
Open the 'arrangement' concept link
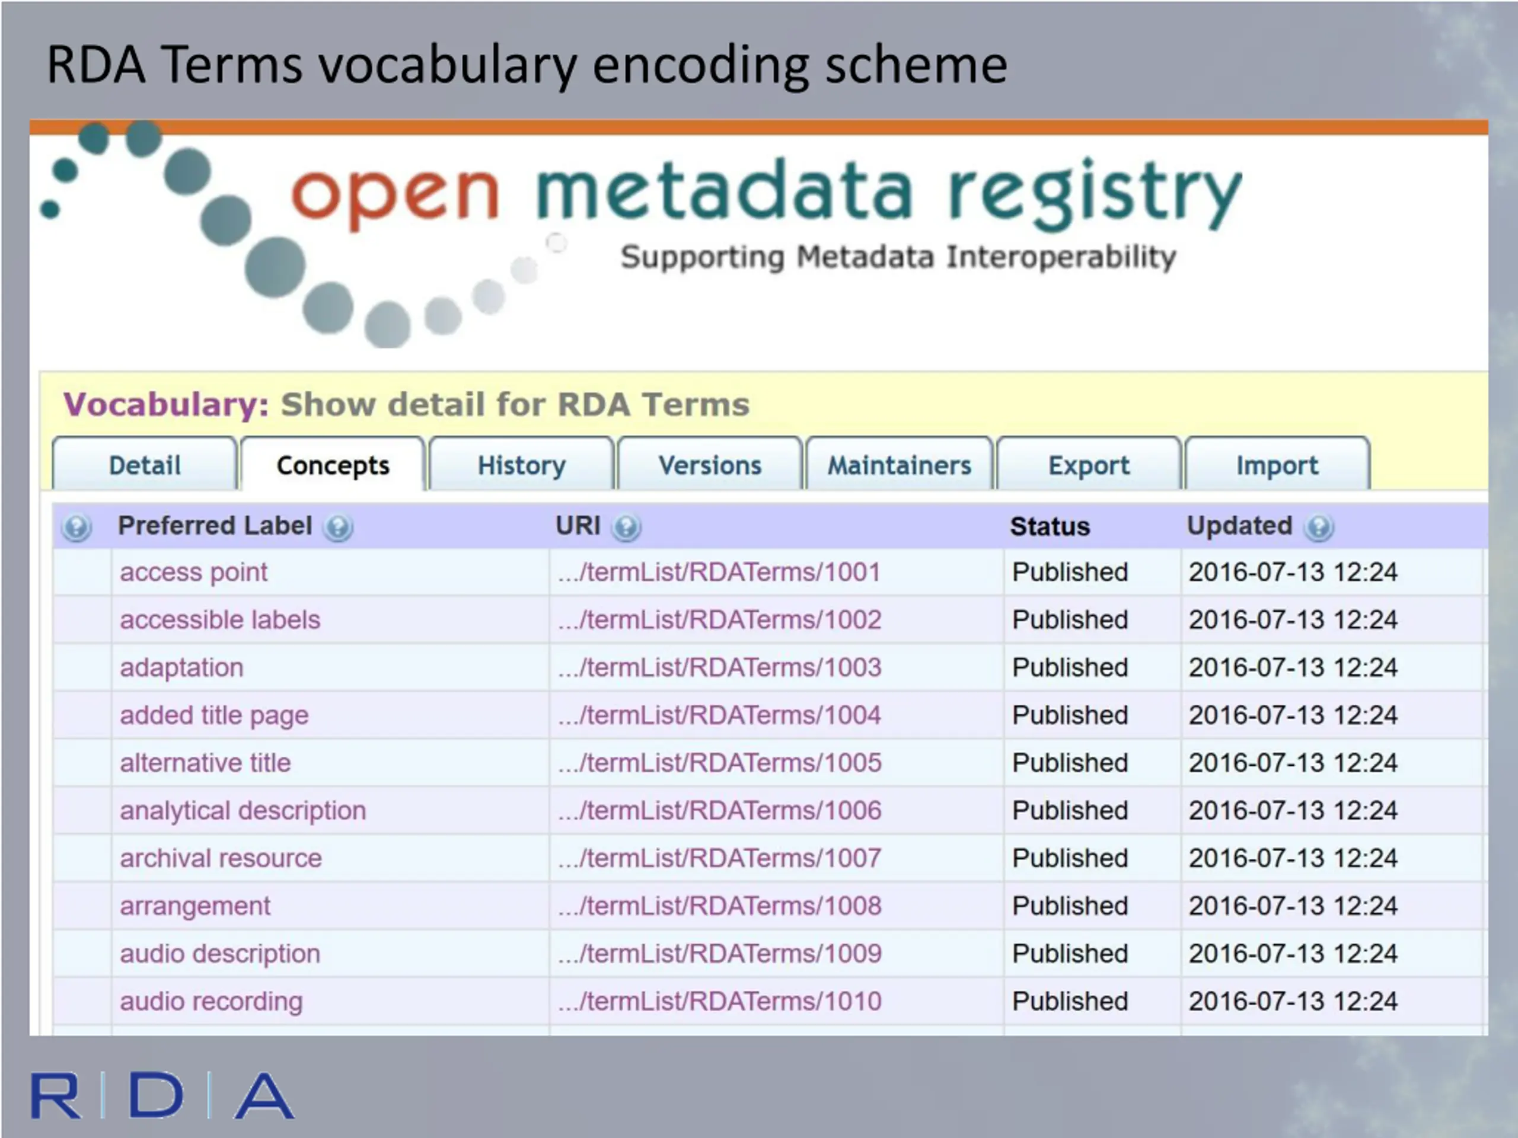[x=196, y=906]
